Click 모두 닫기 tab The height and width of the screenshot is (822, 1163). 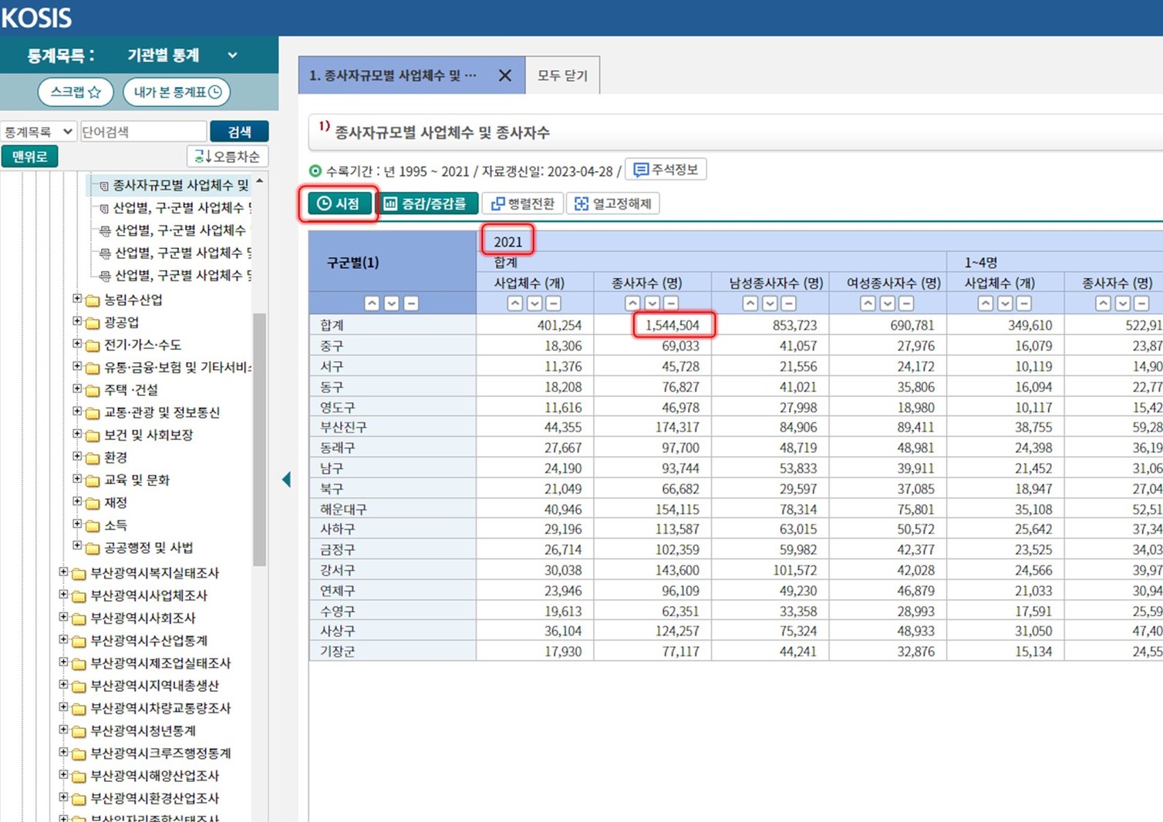coord(562,75)
